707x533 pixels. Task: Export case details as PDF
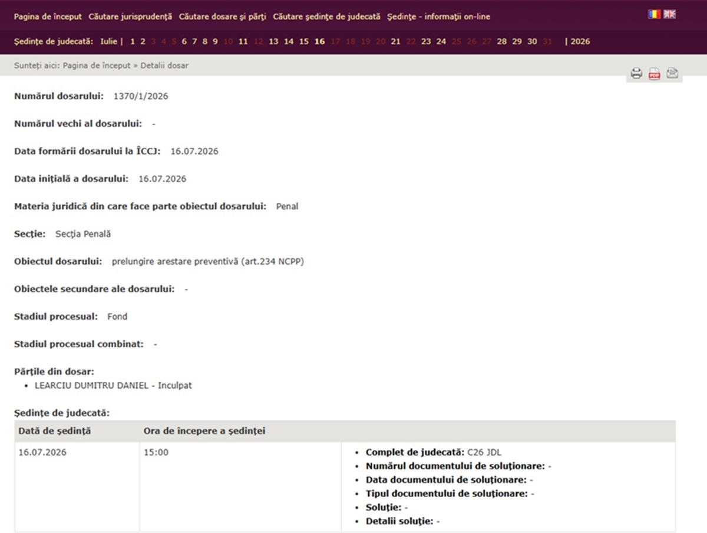pos(654,74)
